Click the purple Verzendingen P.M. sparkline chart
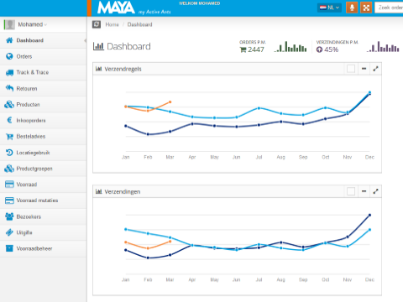 pyautogui.click(x=383, y=47)
